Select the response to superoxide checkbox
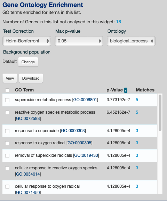 pos(7,131)
